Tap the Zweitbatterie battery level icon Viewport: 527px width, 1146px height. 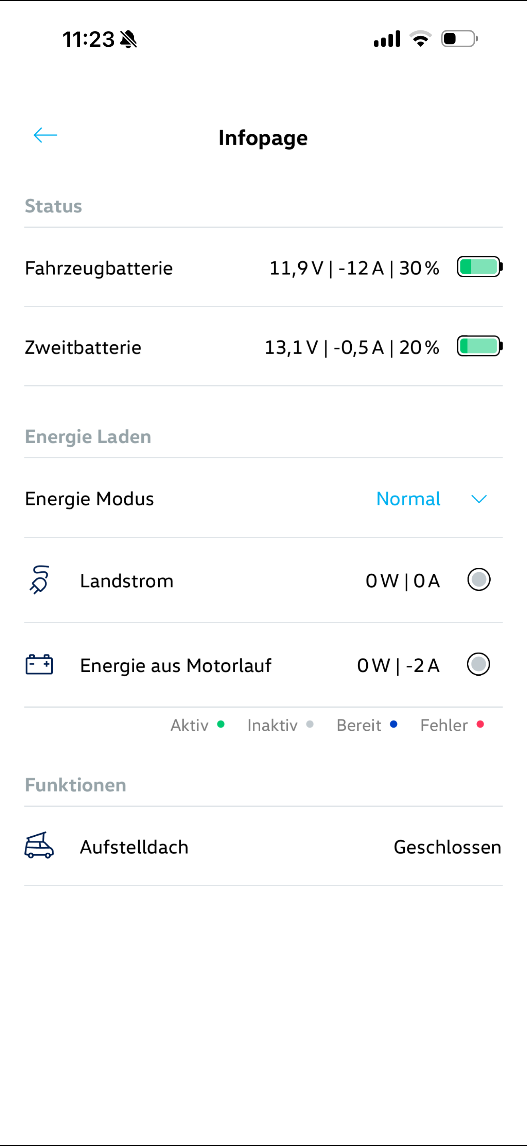tap(479, 346)
